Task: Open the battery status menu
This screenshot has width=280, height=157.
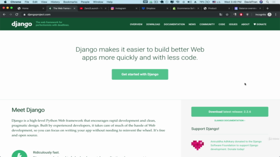Action: 205,2
